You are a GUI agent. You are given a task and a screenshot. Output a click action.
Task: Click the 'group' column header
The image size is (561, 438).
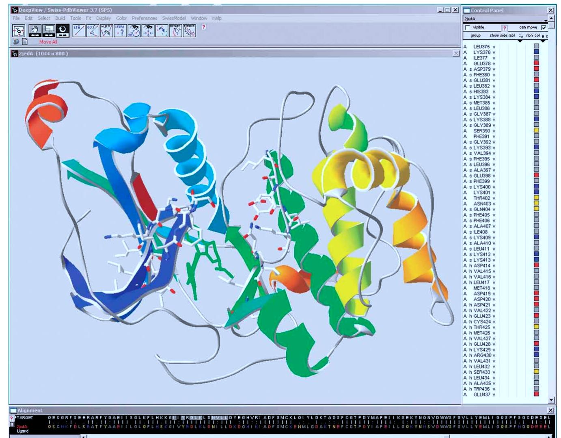475,35
